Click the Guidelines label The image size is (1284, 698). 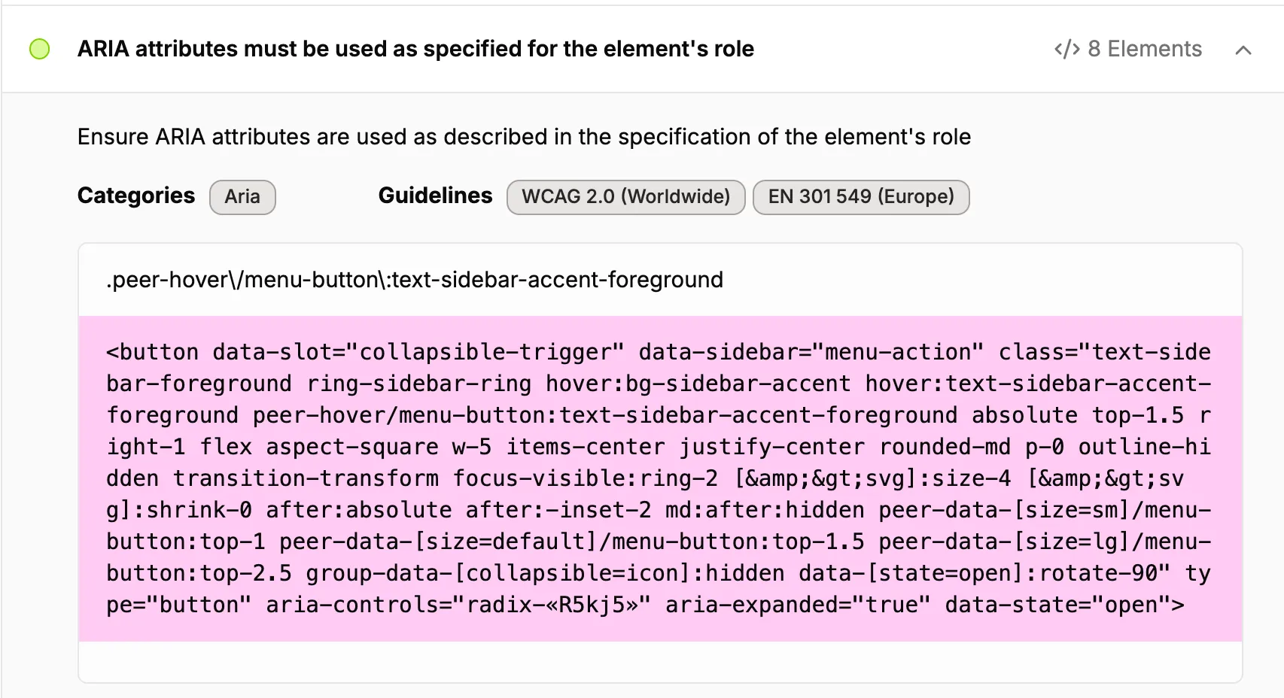434,196
